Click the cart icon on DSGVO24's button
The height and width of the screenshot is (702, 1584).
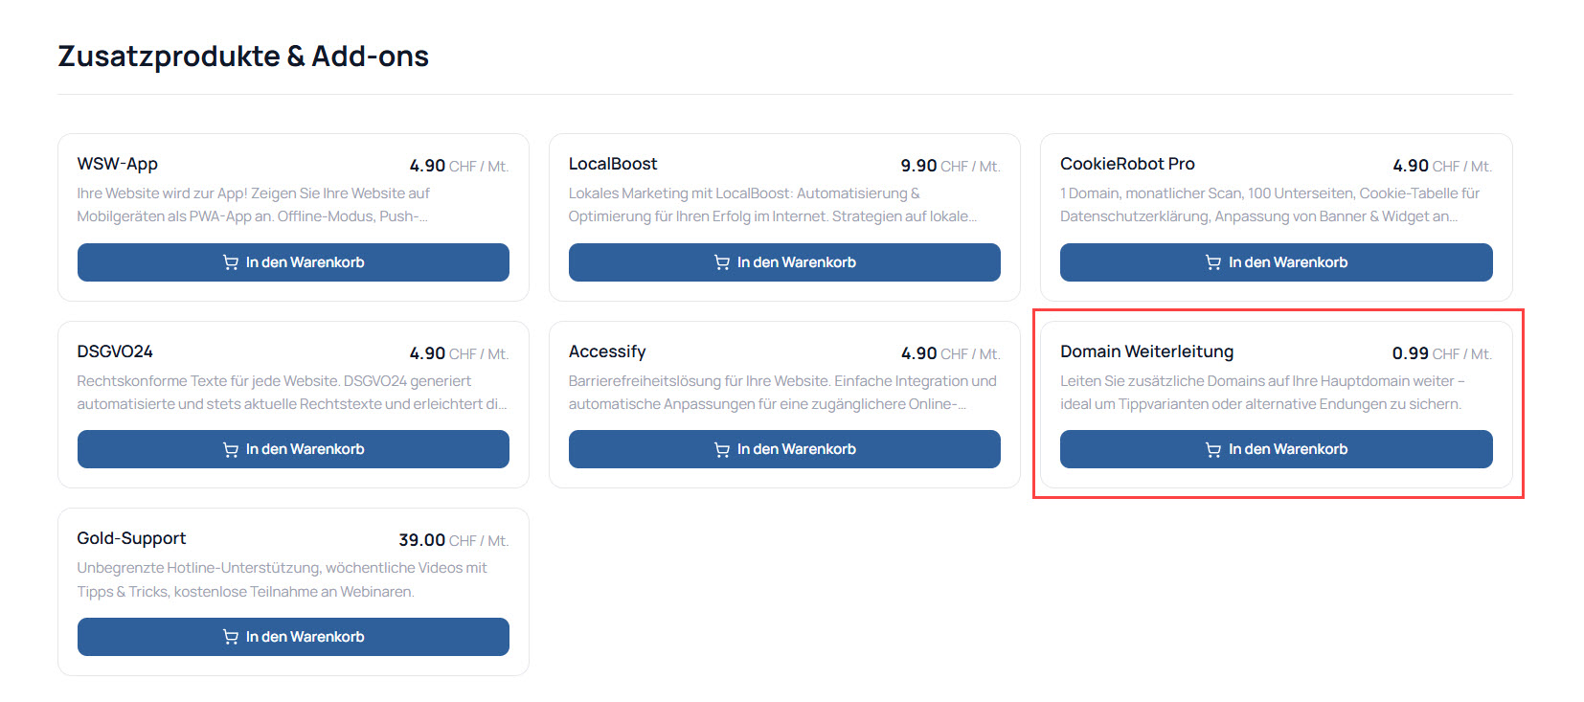pyautogui.click(x=231, y=449)
